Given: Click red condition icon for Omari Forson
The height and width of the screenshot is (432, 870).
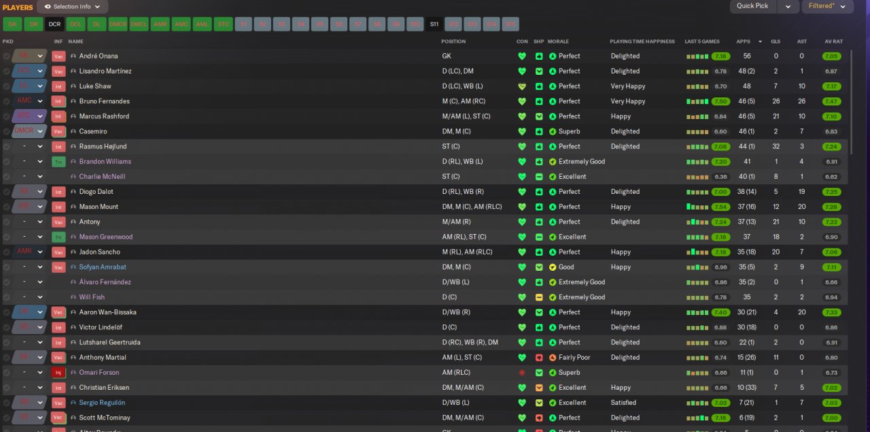Looking at the screenshot, I should (522, 373).
